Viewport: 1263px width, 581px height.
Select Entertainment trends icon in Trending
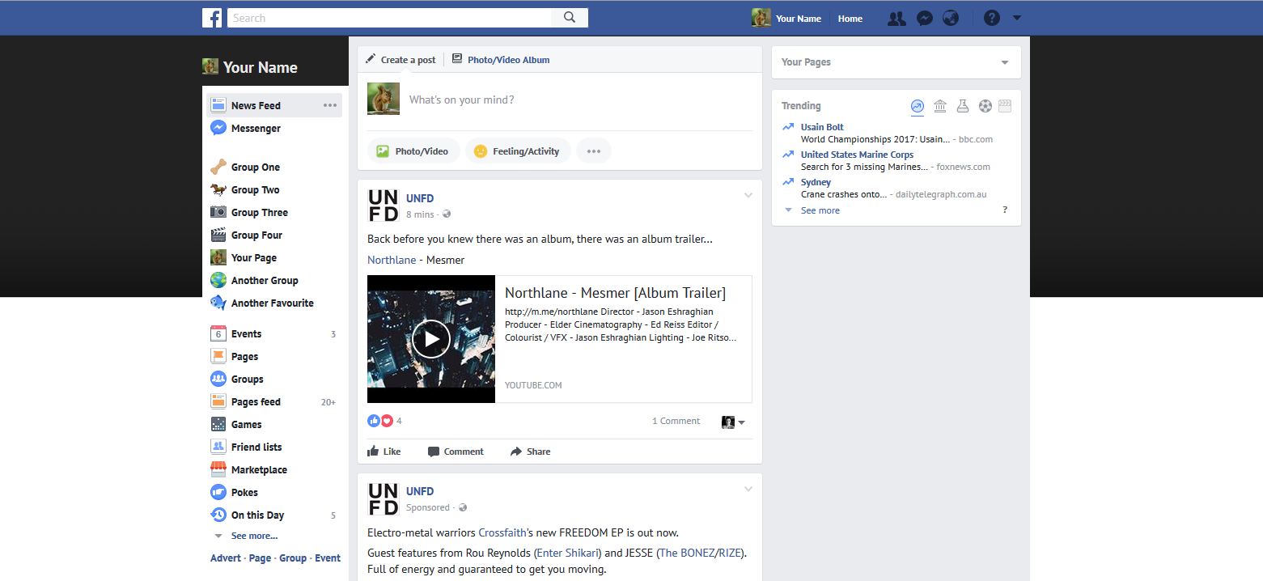pyautogui.click(x=1005, y=106)
